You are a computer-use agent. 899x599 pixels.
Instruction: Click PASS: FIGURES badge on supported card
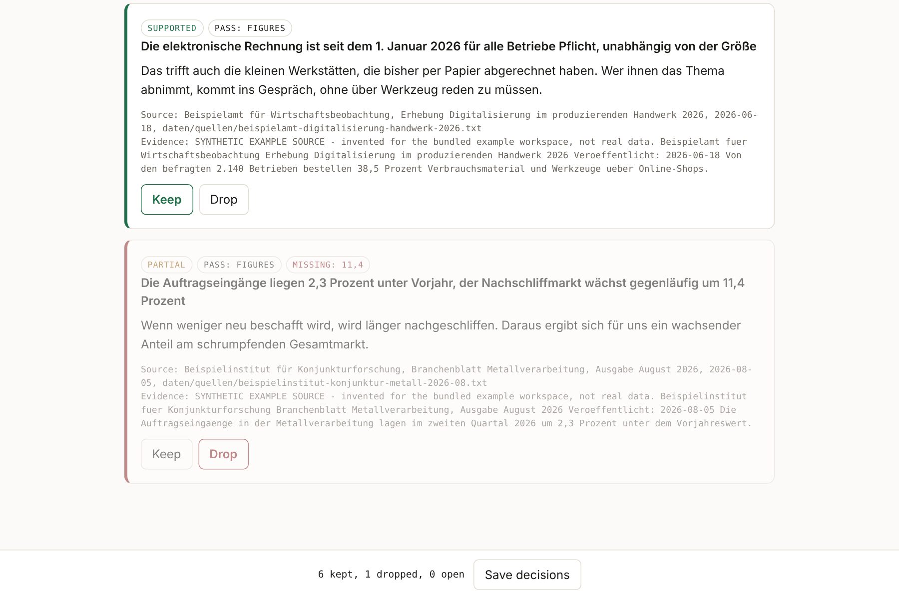pos(250,28)
